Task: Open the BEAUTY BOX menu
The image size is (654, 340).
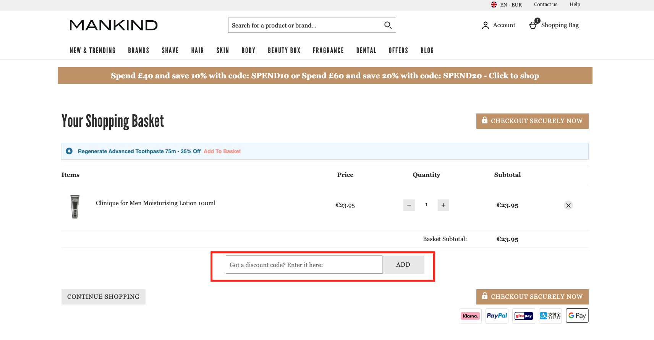Action: tap(284, 50)
